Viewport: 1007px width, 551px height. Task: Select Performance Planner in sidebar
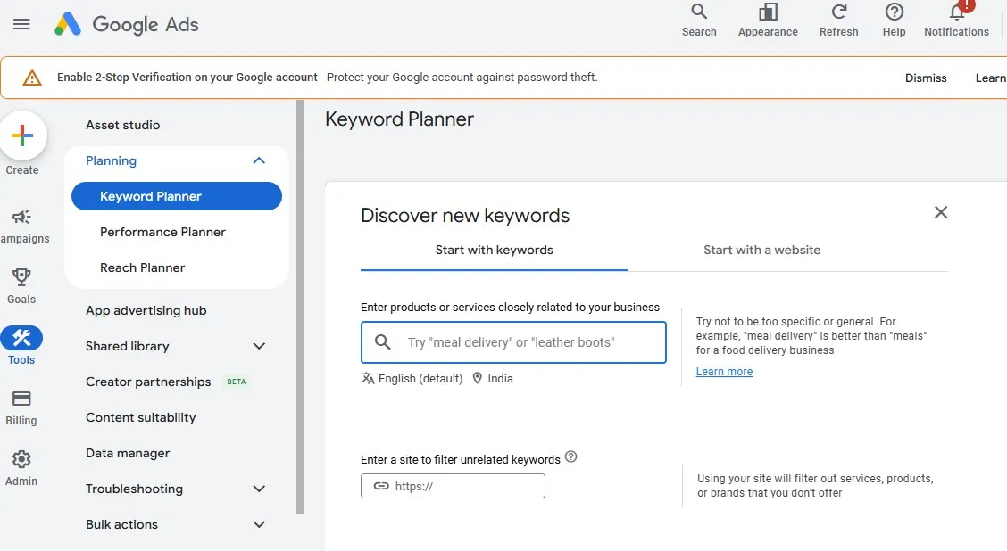pyautogui.click(x=162, y=232)
